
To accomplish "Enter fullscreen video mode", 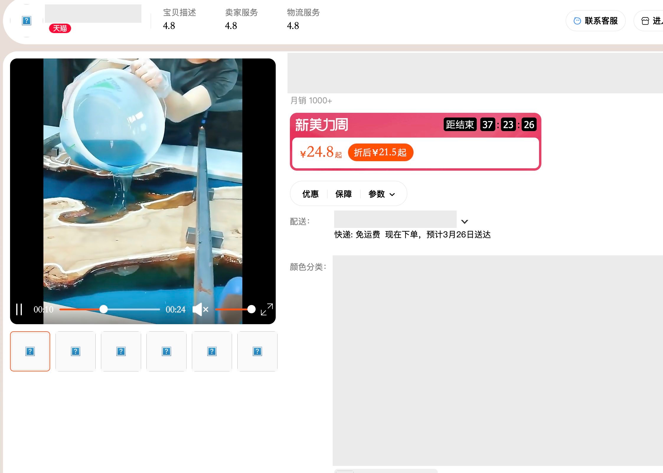I will (267, 309).
